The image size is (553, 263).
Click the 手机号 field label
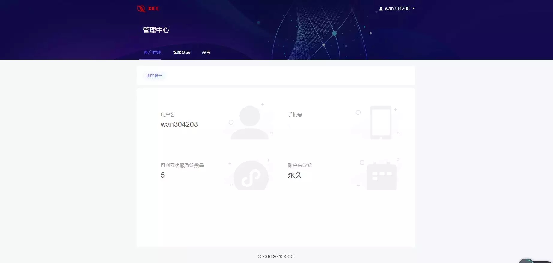pos(295,114)
